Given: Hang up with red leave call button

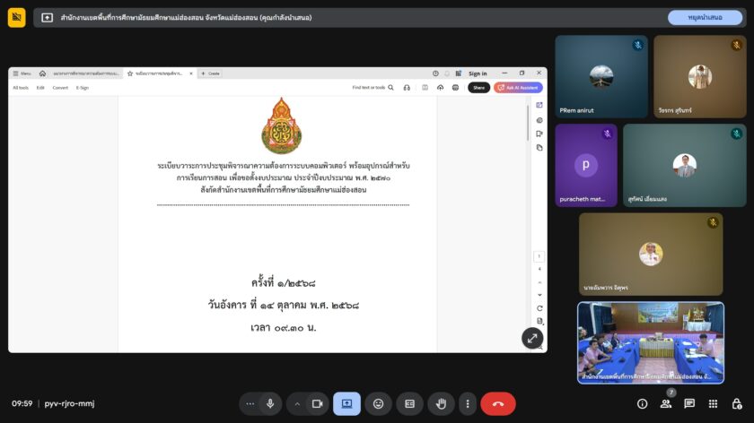Looking at the screenshot, I should [x=498, y=404].
